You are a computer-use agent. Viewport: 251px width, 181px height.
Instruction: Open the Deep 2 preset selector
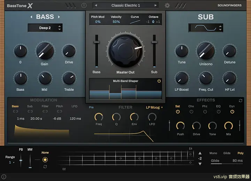tap(45, 28)
